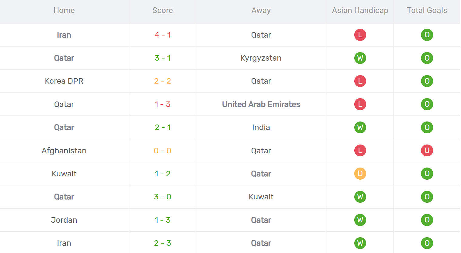Click the red L badge in the United Arab Emirates row
Viewport: 461px width, 253px height.
360,104
